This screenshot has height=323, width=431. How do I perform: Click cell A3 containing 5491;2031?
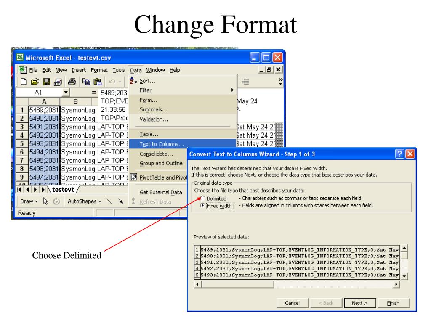pyautogui.click(x=44, y=127)
